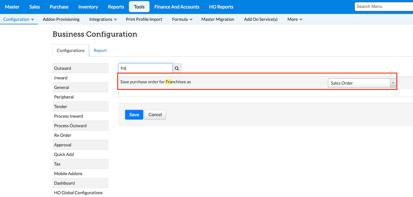Choose HO Global Configurations category

[x=78, y=193]
